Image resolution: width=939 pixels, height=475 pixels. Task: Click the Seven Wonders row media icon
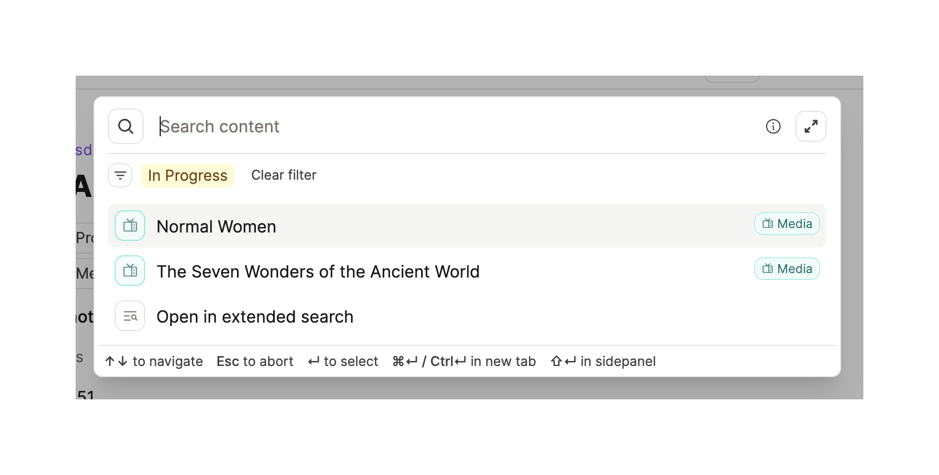[x=130, y=271]
